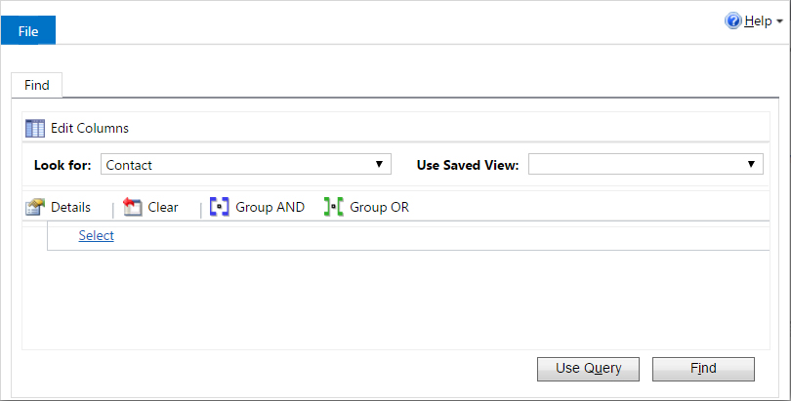The image size is (791, 401).
Task: Click the Select field link
Action: (97, 236)
